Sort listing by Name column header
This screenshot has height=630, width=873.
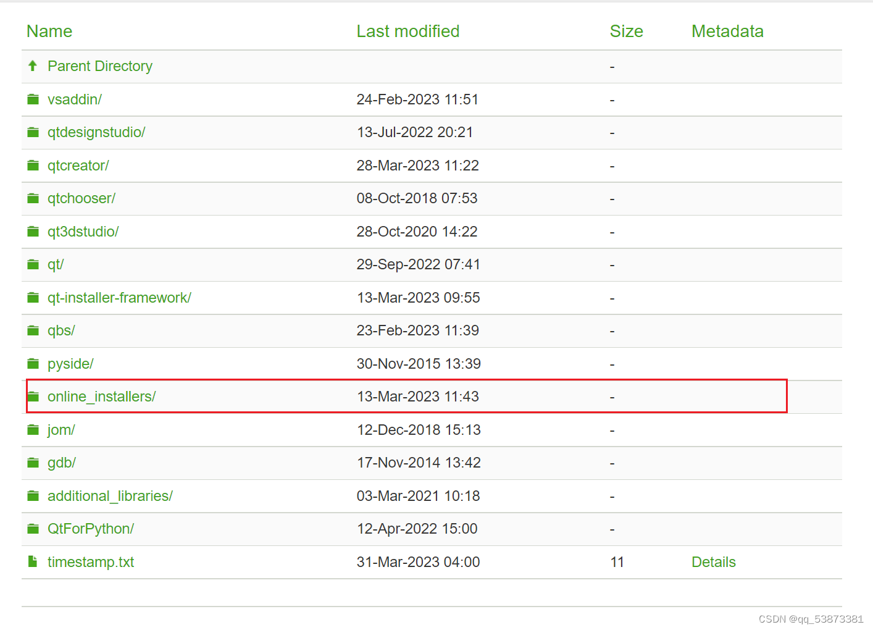(49, 31)
